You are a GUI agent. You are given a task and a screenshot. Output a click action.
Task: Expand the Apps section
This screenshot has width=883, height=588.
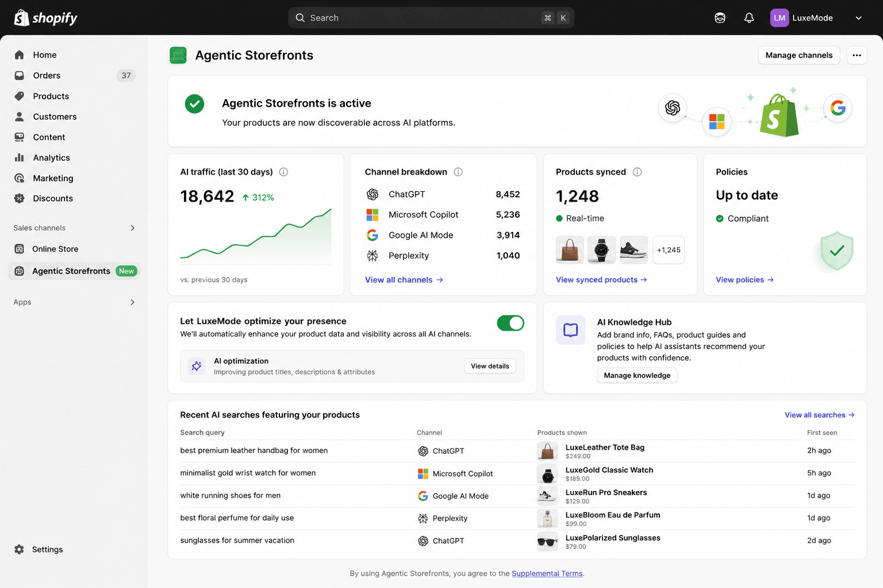pos(132,302)
